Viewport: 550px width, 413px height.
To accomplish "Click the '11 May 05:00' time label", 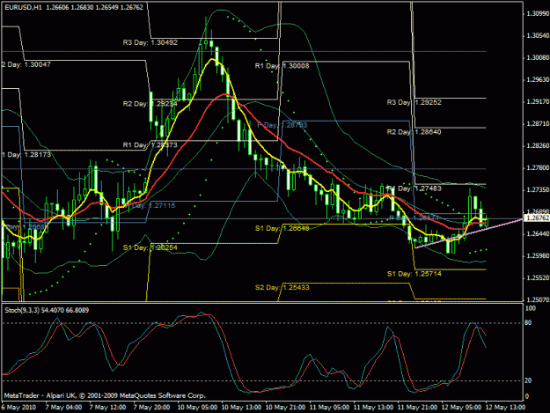I will [x=329, y=408].
